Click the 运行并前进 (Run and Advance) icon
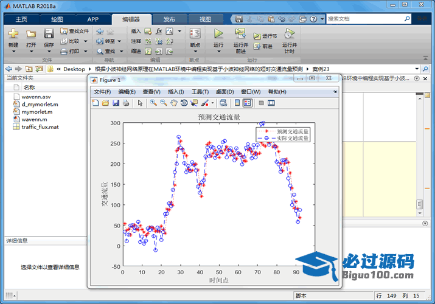This screenshot has width=435, height=304. [240, 33]
